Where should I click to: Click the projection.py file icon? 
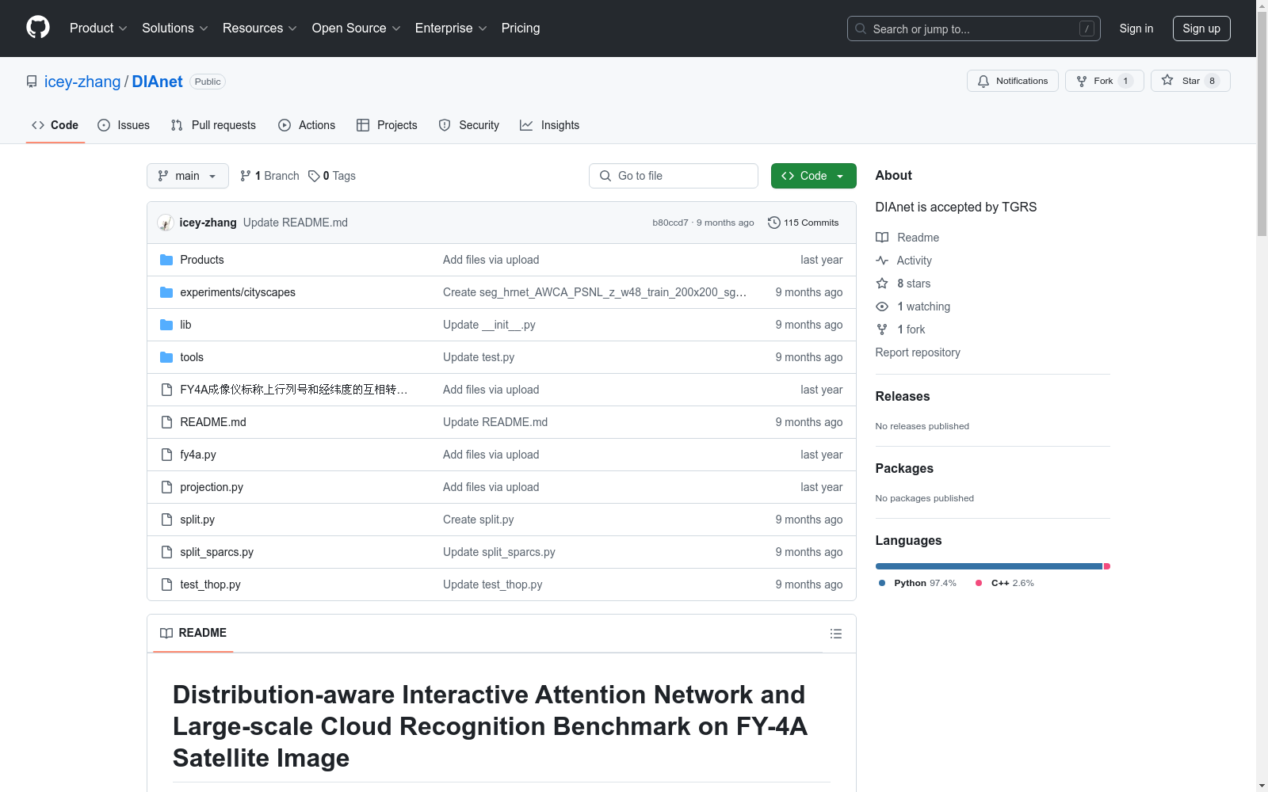166,487
